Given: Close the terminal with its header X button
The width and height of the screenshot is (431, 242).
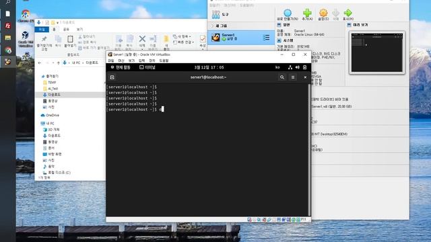Looking at the screenshot, I should [305, 77].
